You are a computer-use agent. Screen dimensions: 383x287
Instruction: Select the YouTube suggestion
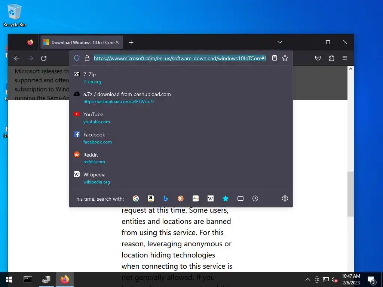coord(181,118)
